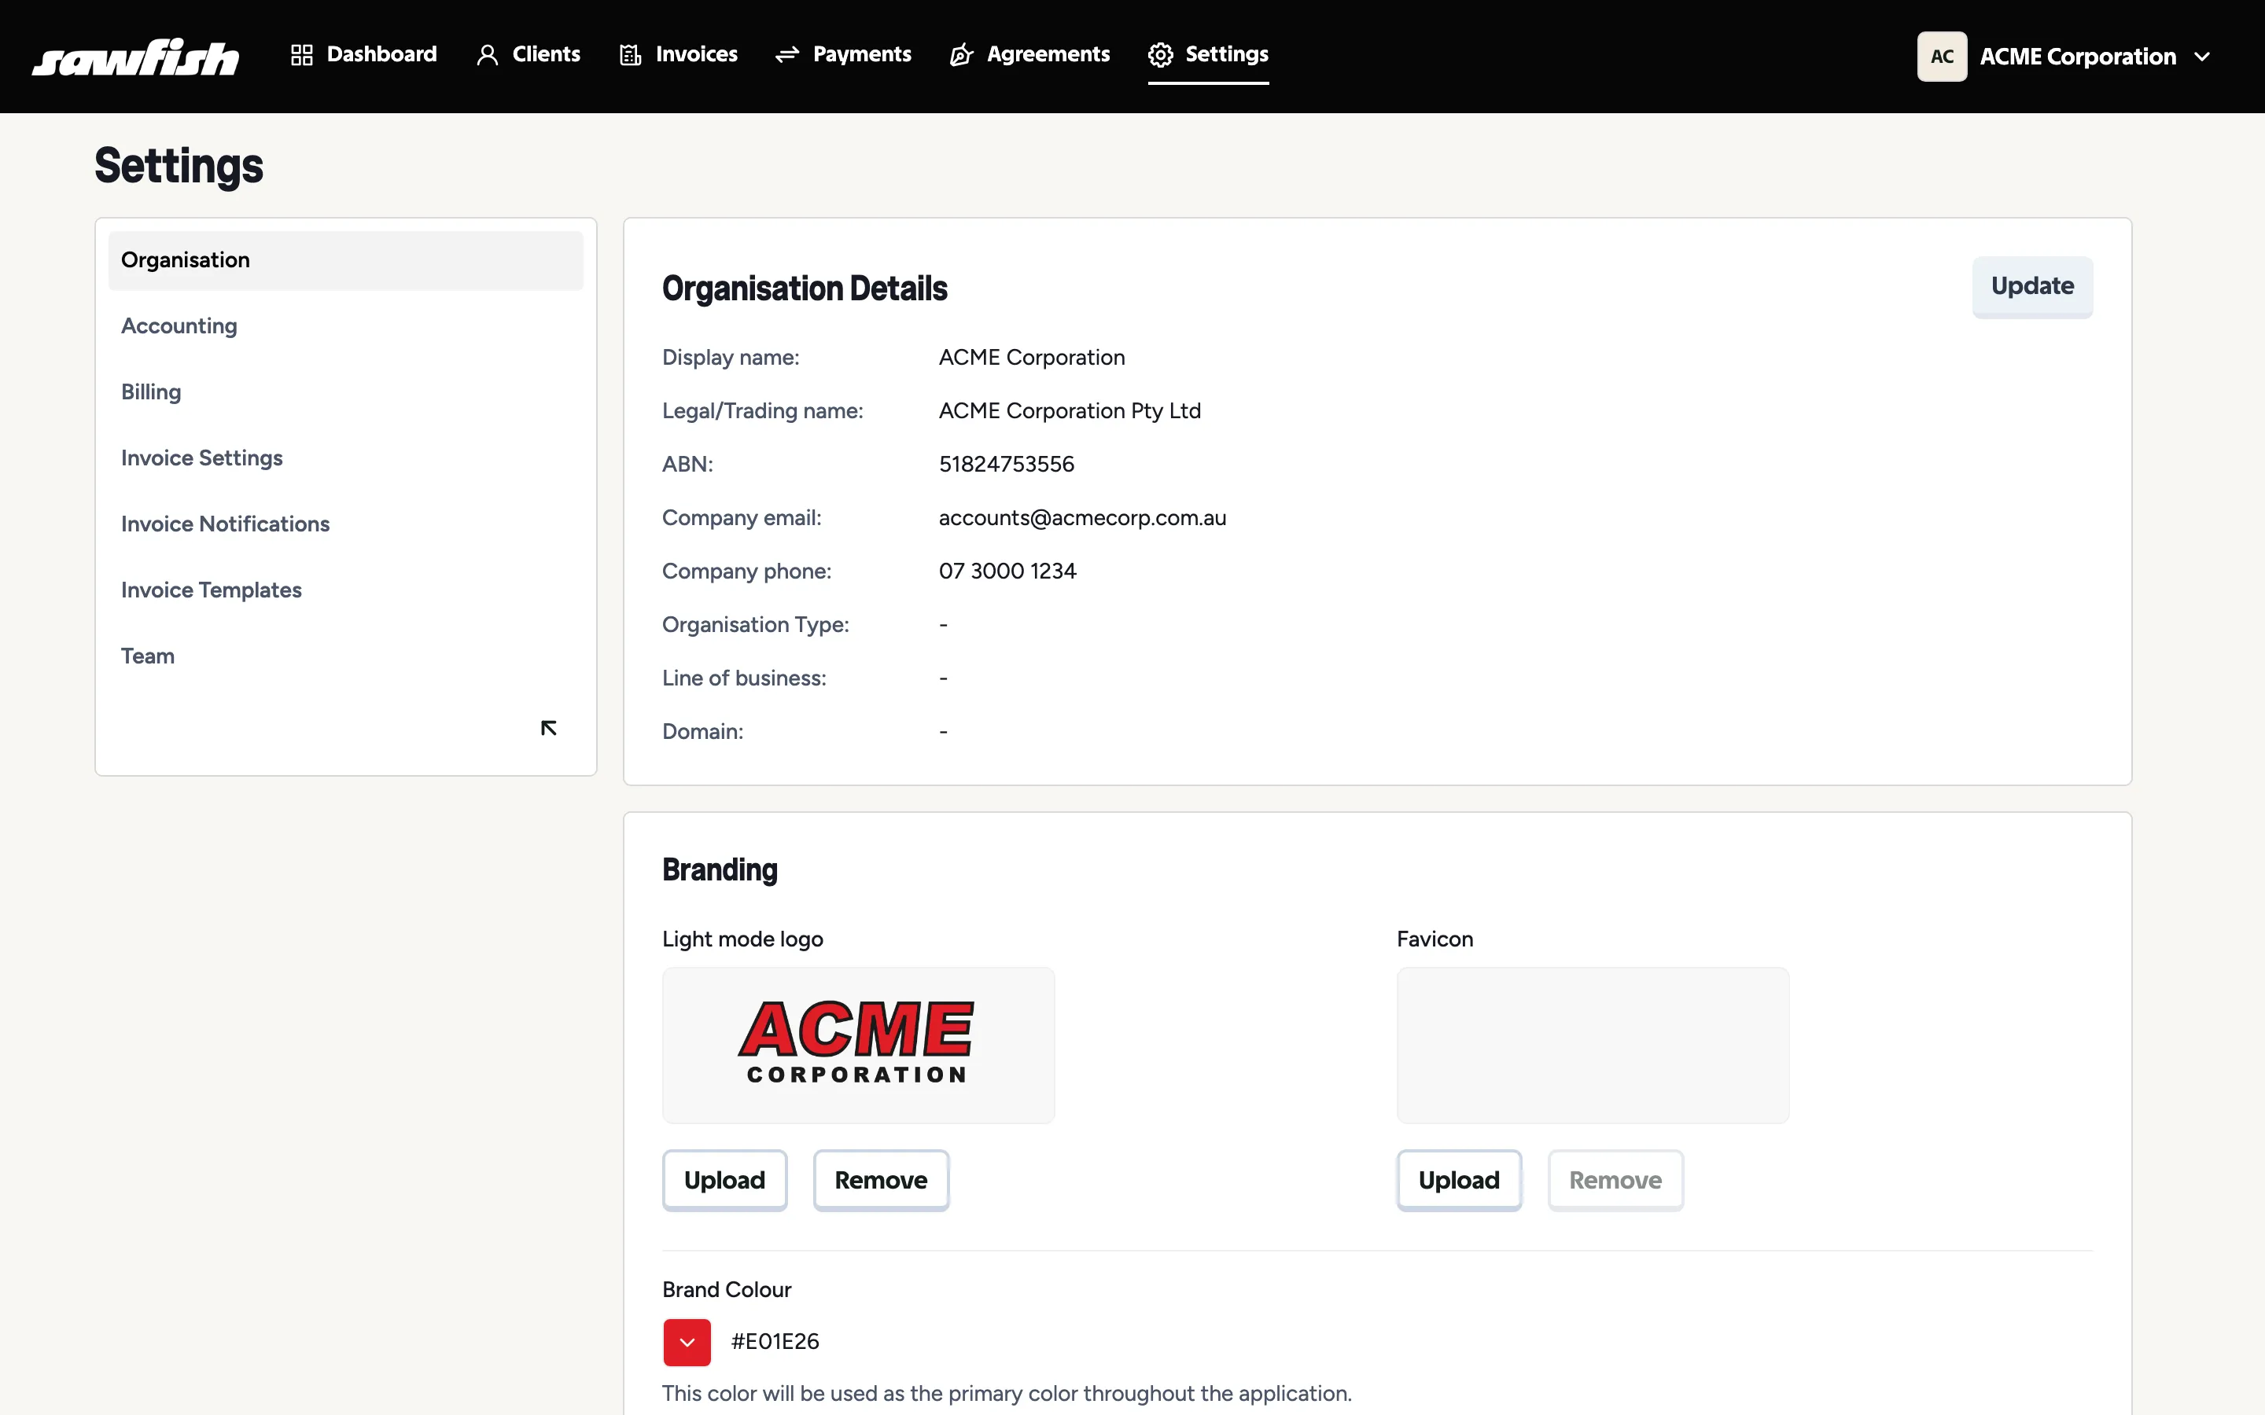
Task: Remove the Light mode logo
Action: (x=881, y=1180)
